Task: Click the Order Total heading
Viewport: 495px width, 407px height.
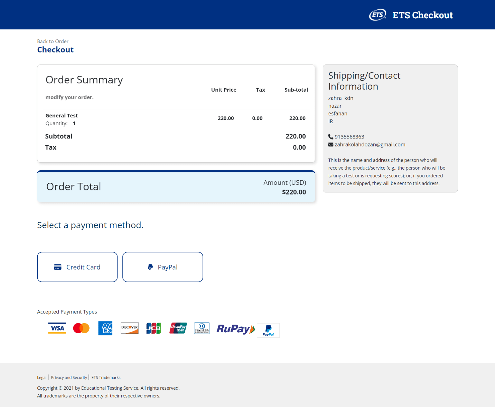Action: 74,187
